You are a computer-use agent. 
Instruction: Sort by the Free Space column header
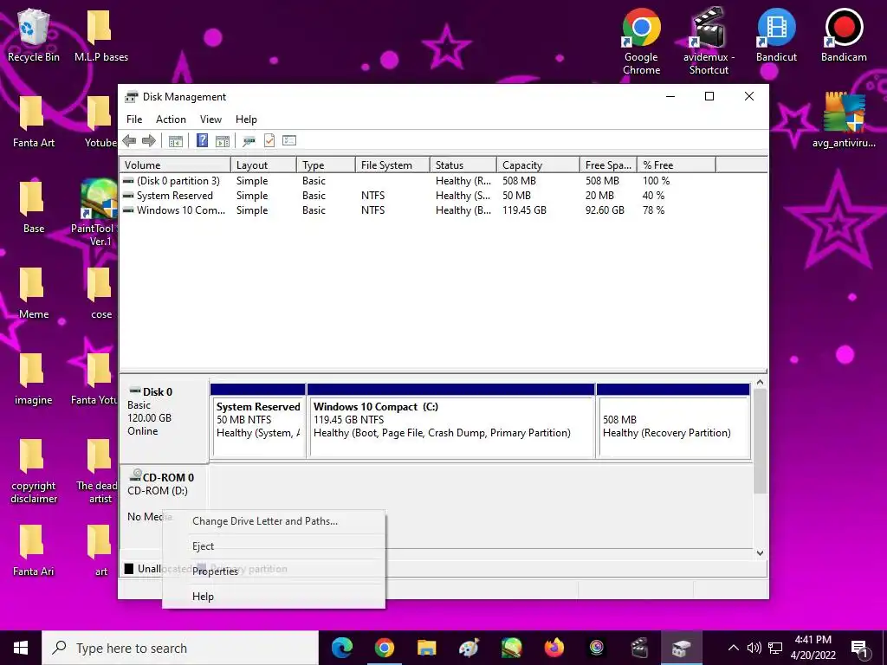click(x=608, y=165)
